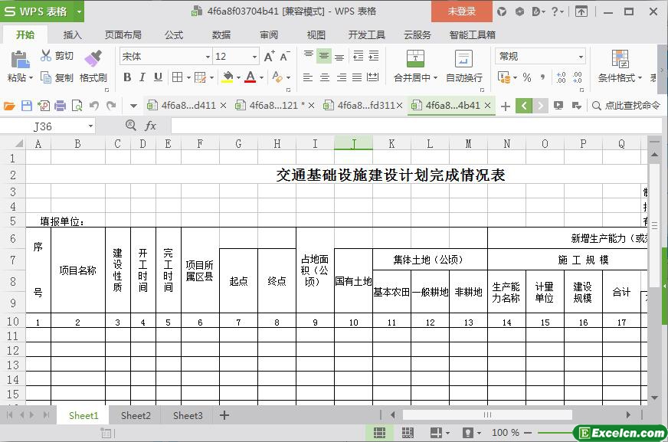Click the Wrap Text (自动换行) icon

click(463, 60)
